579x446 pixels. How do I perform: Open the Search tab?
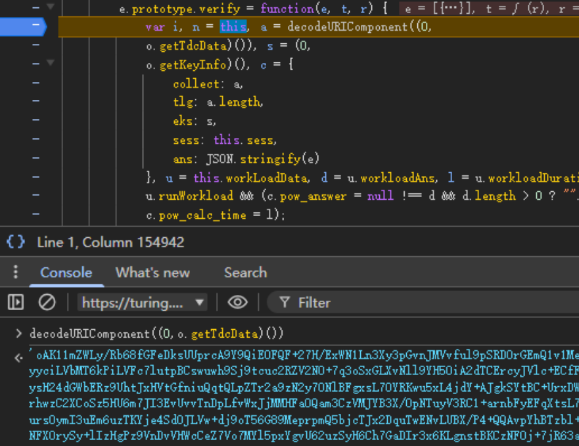click(246, 273)
